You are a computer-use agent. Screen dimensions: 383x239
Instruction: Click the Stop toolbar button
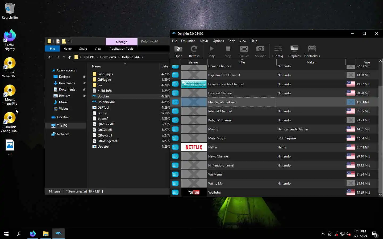coord(228,51)
